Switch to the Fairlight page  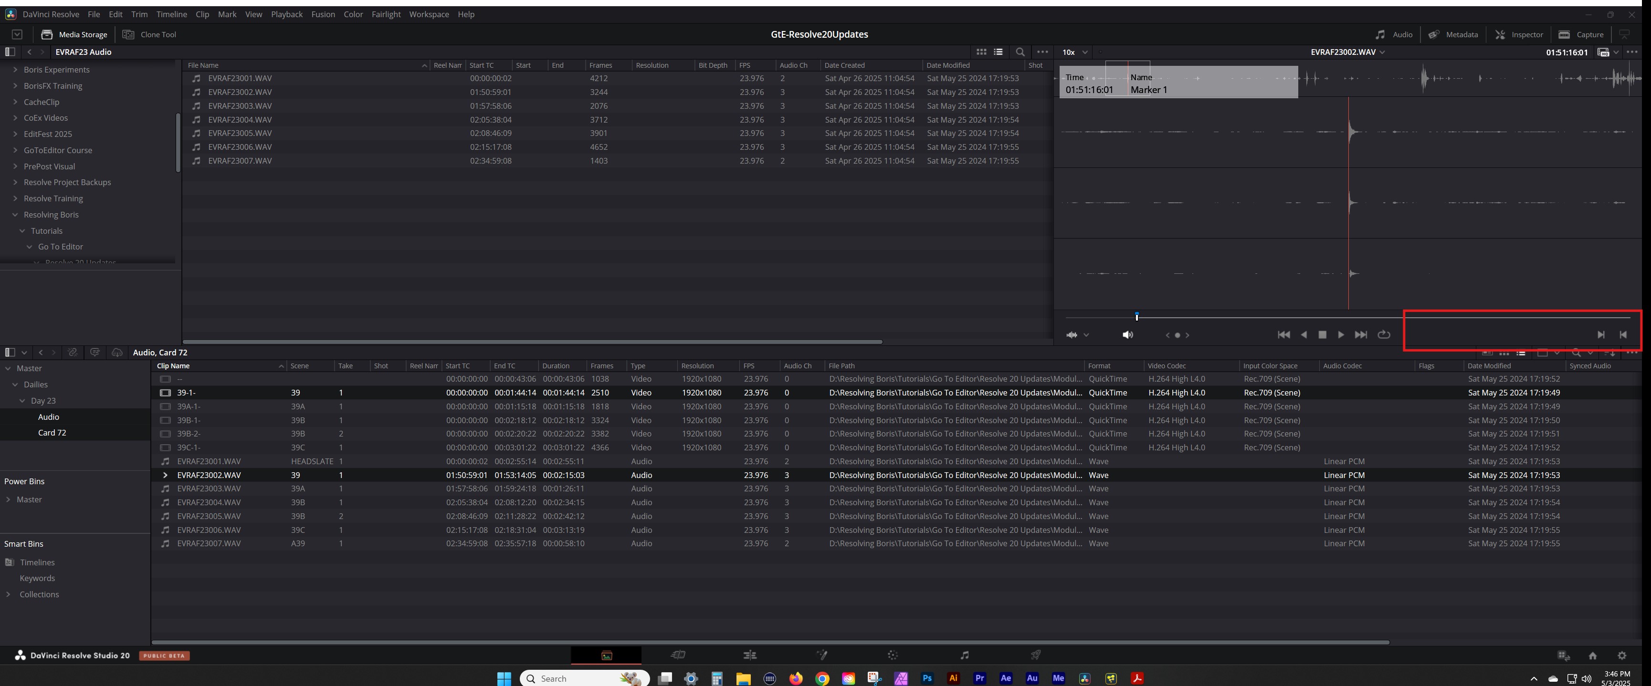965,655
